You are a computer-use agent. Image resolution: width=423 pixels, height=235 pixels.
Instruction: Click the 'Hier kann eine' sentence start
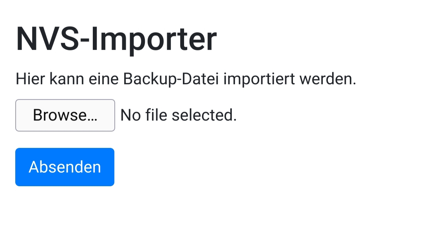coord(67,79)
